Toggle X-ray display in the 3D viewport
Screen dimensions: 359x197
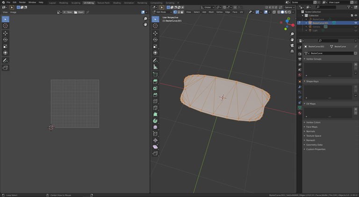coord(274,12)
